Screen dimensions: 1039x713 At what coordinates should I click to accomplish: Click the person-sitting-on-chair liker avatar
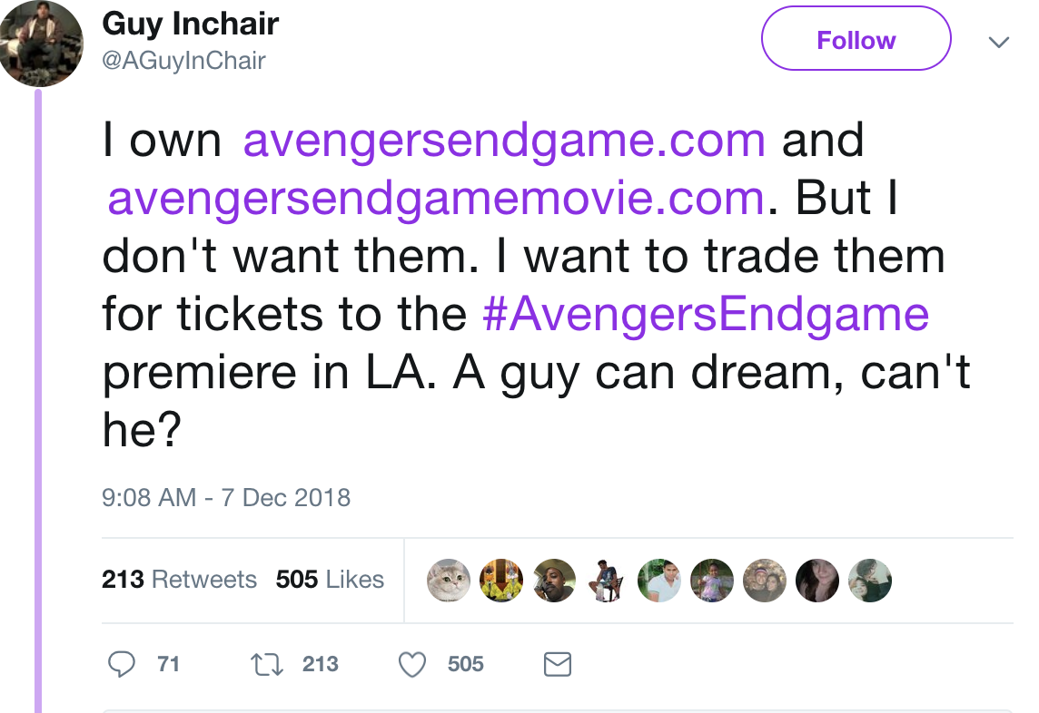tap(606, 581)
